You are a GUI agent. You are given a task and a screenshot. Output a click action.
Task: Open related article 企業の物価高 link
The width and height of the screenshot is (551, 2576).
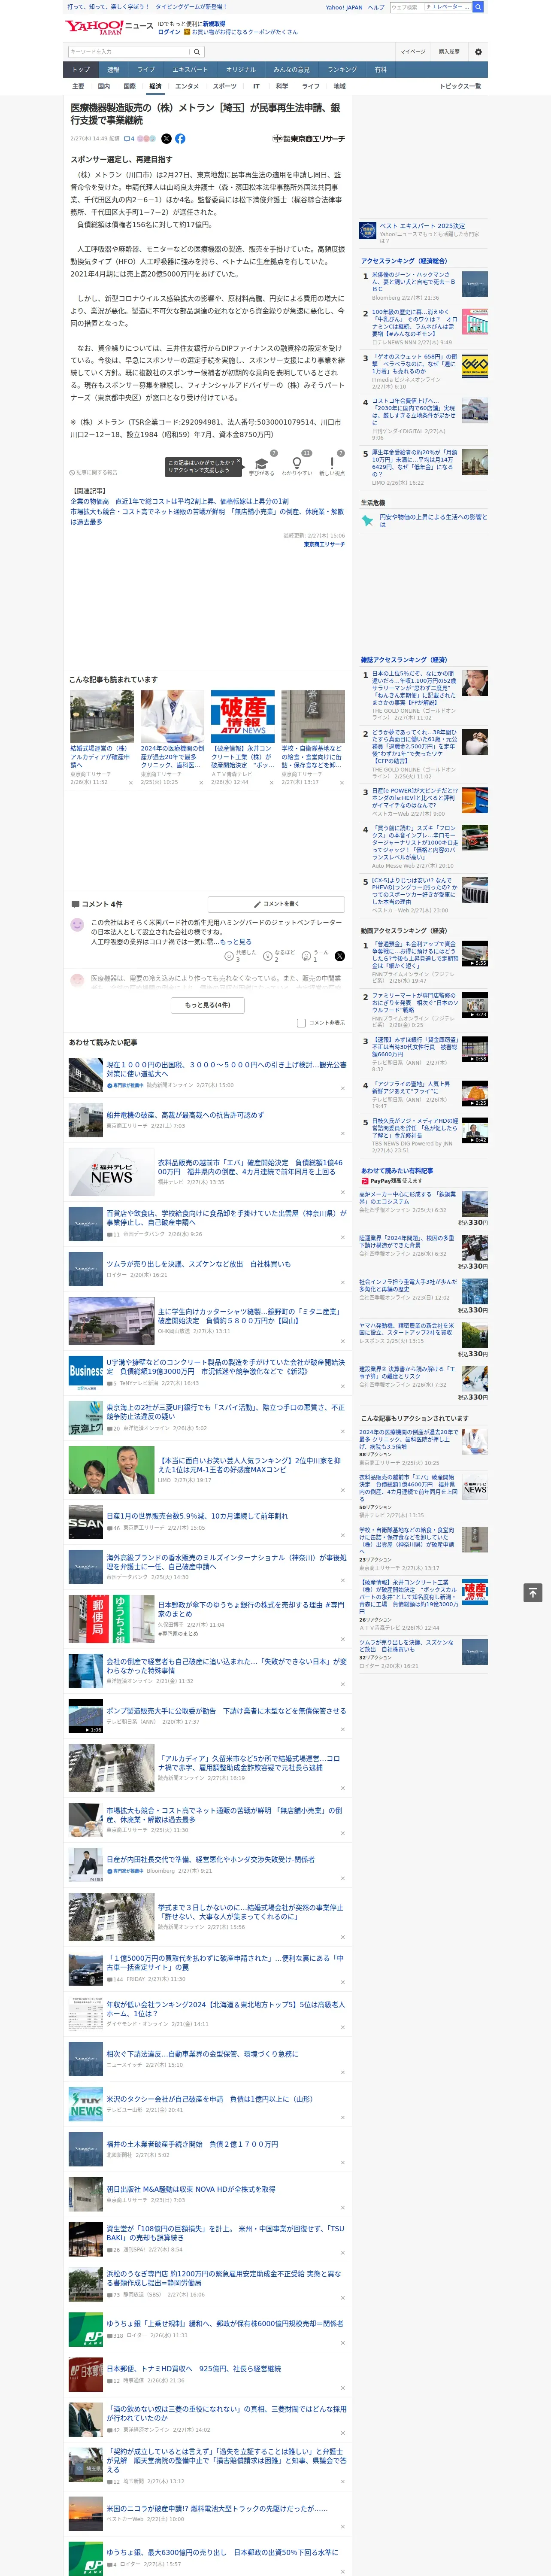pyautogui.click(x=179, y=501)
